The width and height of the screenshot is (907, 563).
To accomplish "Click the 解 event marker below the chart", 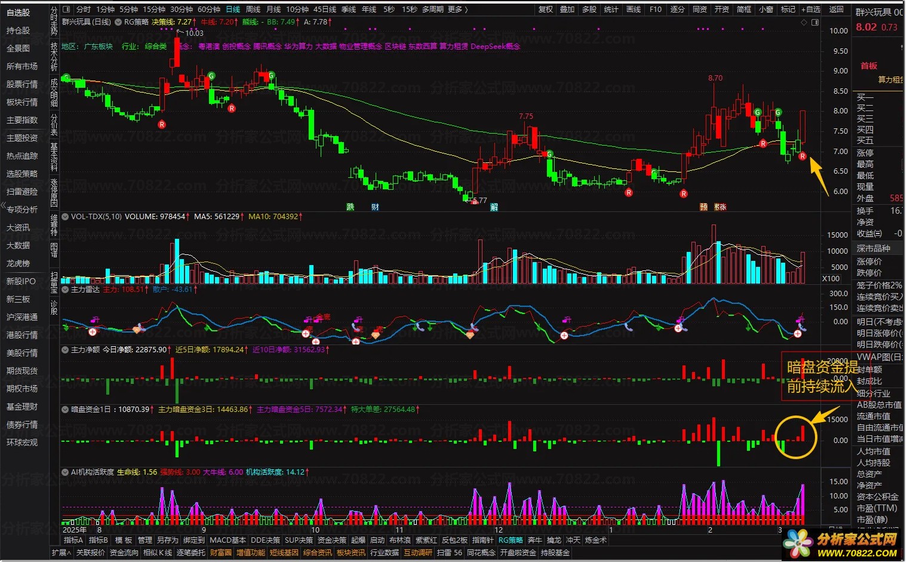I will [494, 207].
